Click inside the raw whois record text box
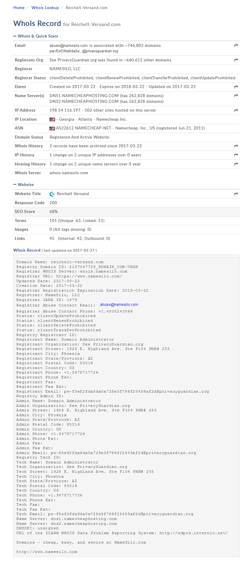The height and width of the screenshot is (575, 248). (x=127, y=407)
